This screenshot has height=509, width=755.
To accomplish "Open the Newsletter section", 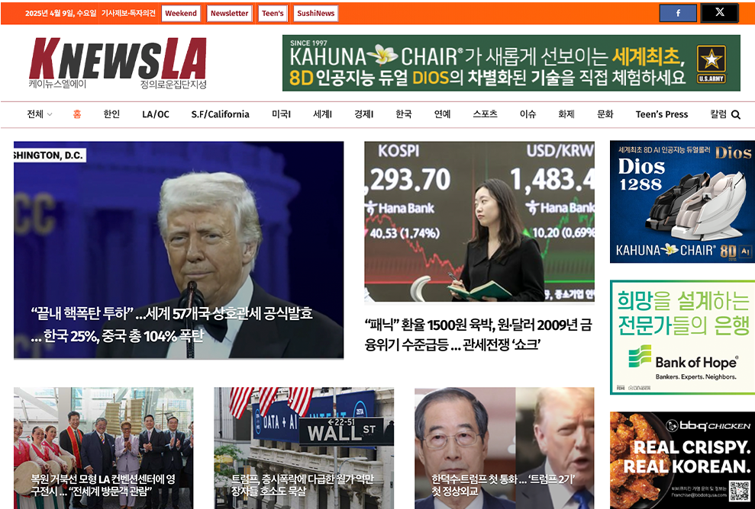I will (x=229, y=13).
